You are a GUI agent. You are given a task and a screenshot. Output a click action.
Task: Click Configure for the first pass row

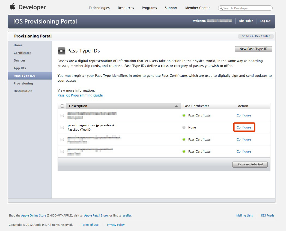click(x=244, y=115)
